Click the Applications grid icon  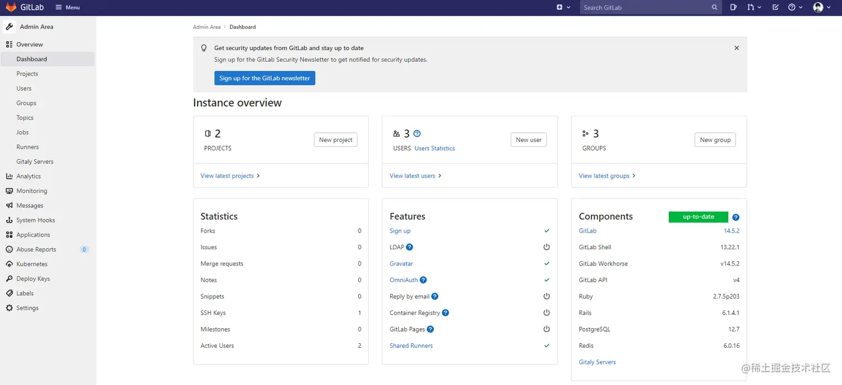pyautogui.click(x=9, y=235)
